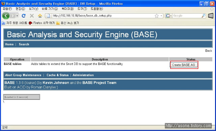
Task: Open the address bar history dropdown
Action: point(161,16)
